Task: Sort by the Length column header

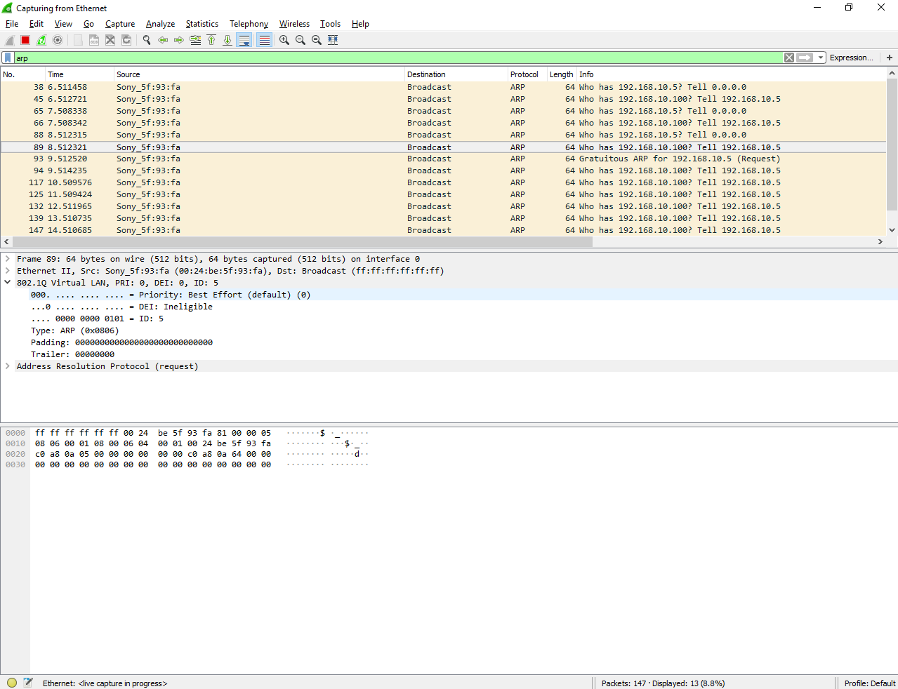Action: pos(562,74)
